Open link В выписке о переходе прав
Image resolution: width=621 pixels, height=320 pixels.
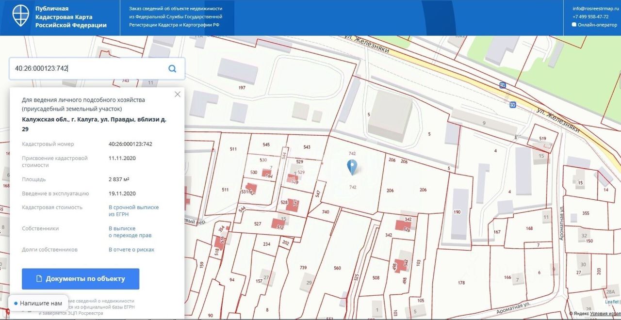pyautogui.click(x=130, y=232)
